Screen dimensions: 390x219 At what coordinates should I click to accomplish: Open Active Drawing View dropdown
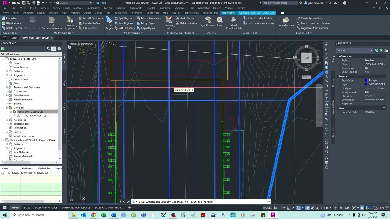coord(30,54)
